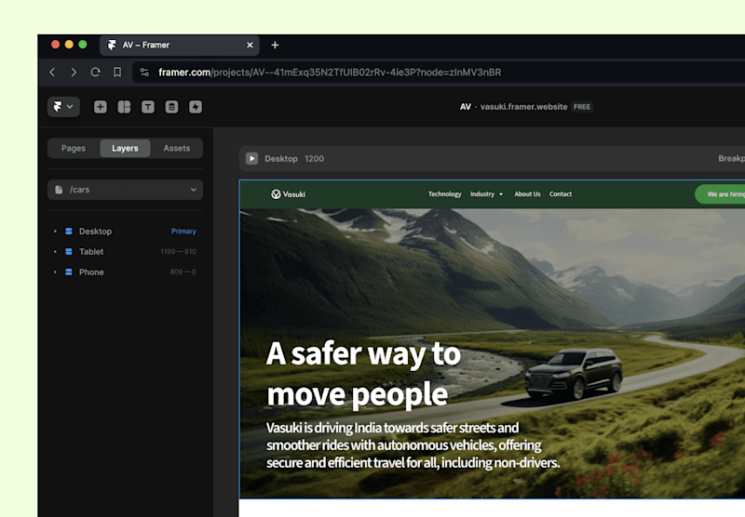Click the Phone breakpoint stack icon
This screenshot has height=517, width=745.
click(x=68, y=272)
